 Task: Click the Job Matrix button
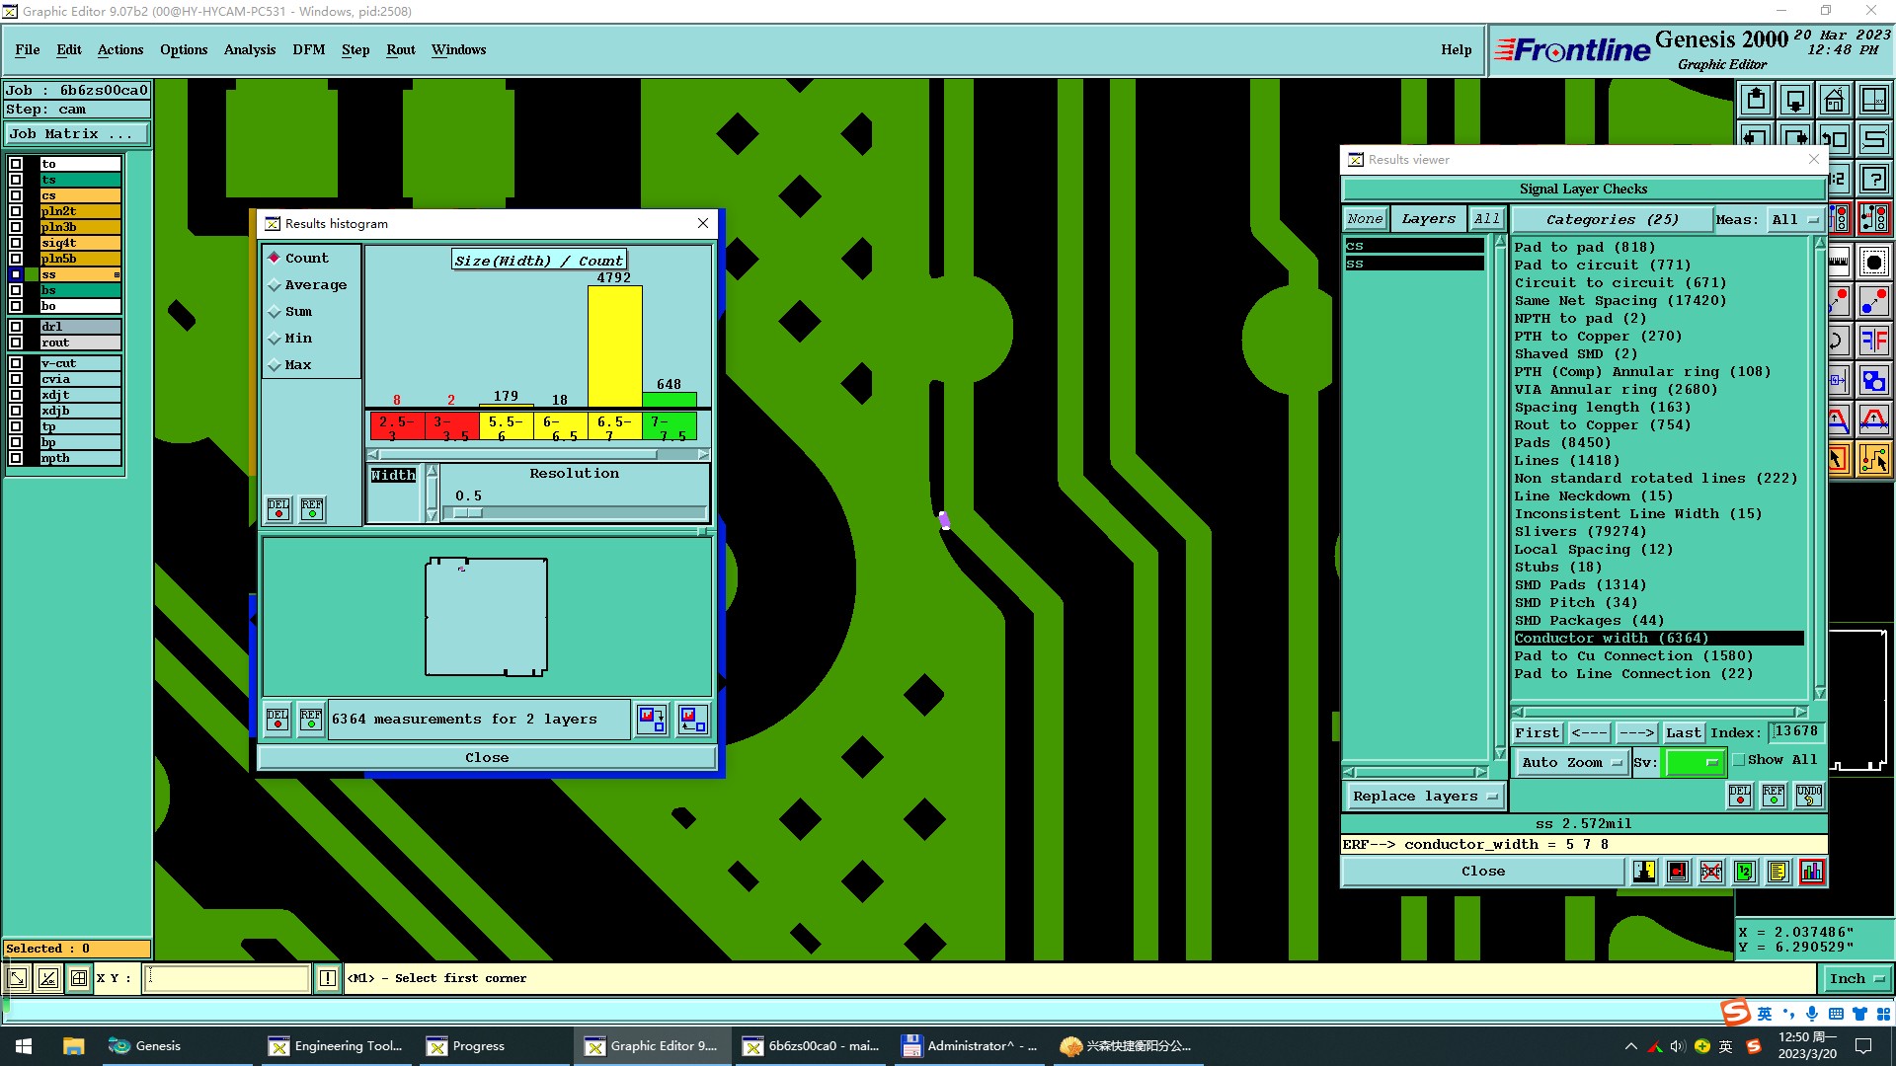[x=77, y=134]
